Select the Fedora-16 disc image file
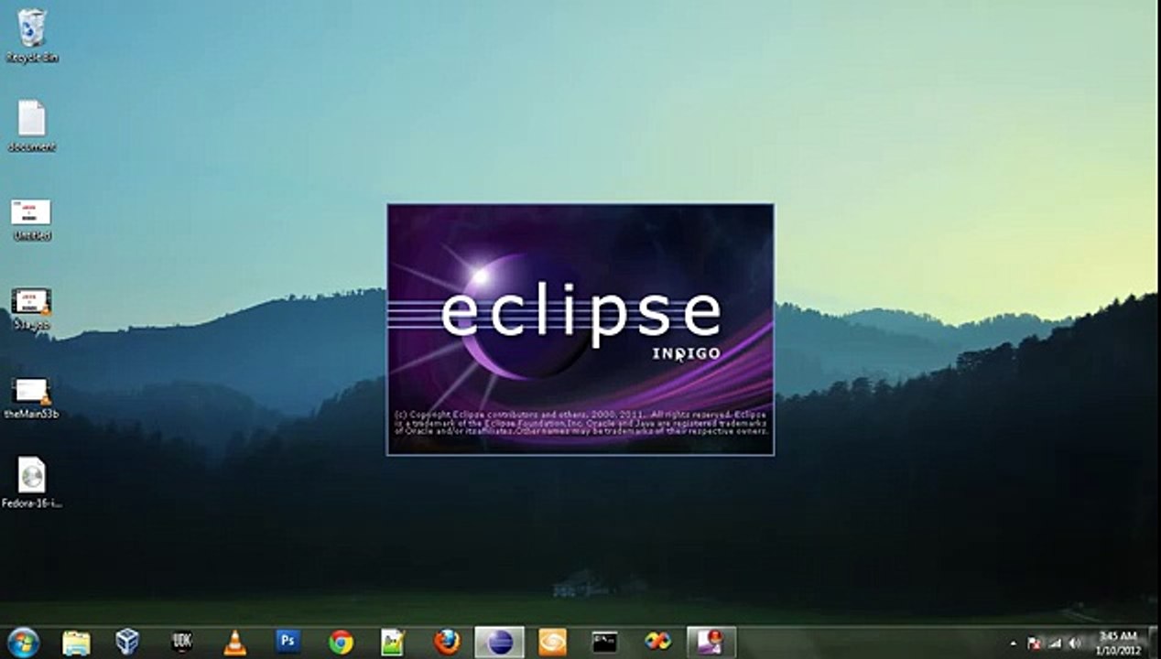Viewport: 1161px width, 659px height. 31,481
